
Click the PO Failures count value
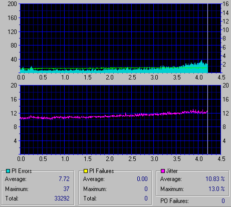pos(223,201)
